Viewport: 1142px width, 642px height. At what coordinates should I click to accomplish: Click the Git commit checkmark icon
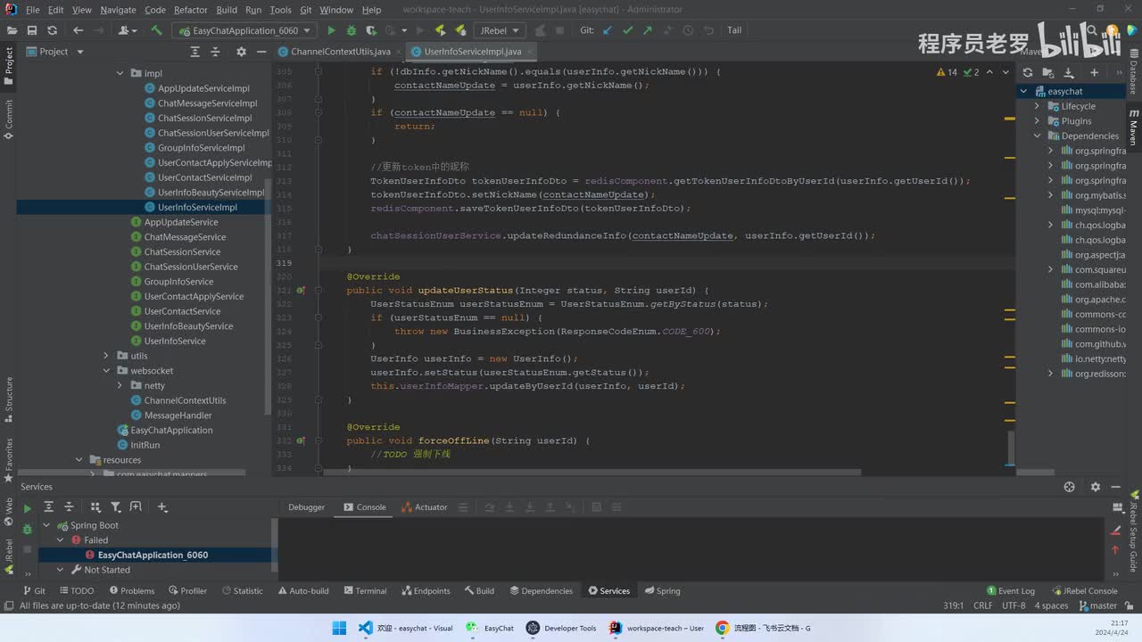click(x=627, y=30)
